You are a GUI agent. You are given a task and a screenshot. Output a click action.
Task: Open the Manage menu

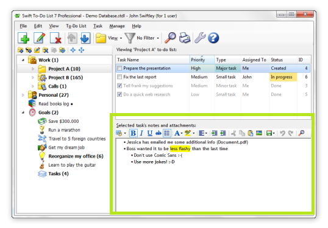pyautogui.click(x=117, y=26)
